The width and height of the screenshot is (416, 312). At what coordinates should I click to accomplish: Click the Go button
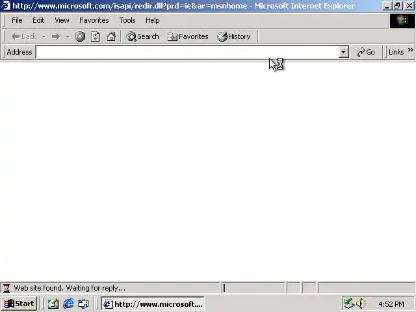click(x=366, y=52)
